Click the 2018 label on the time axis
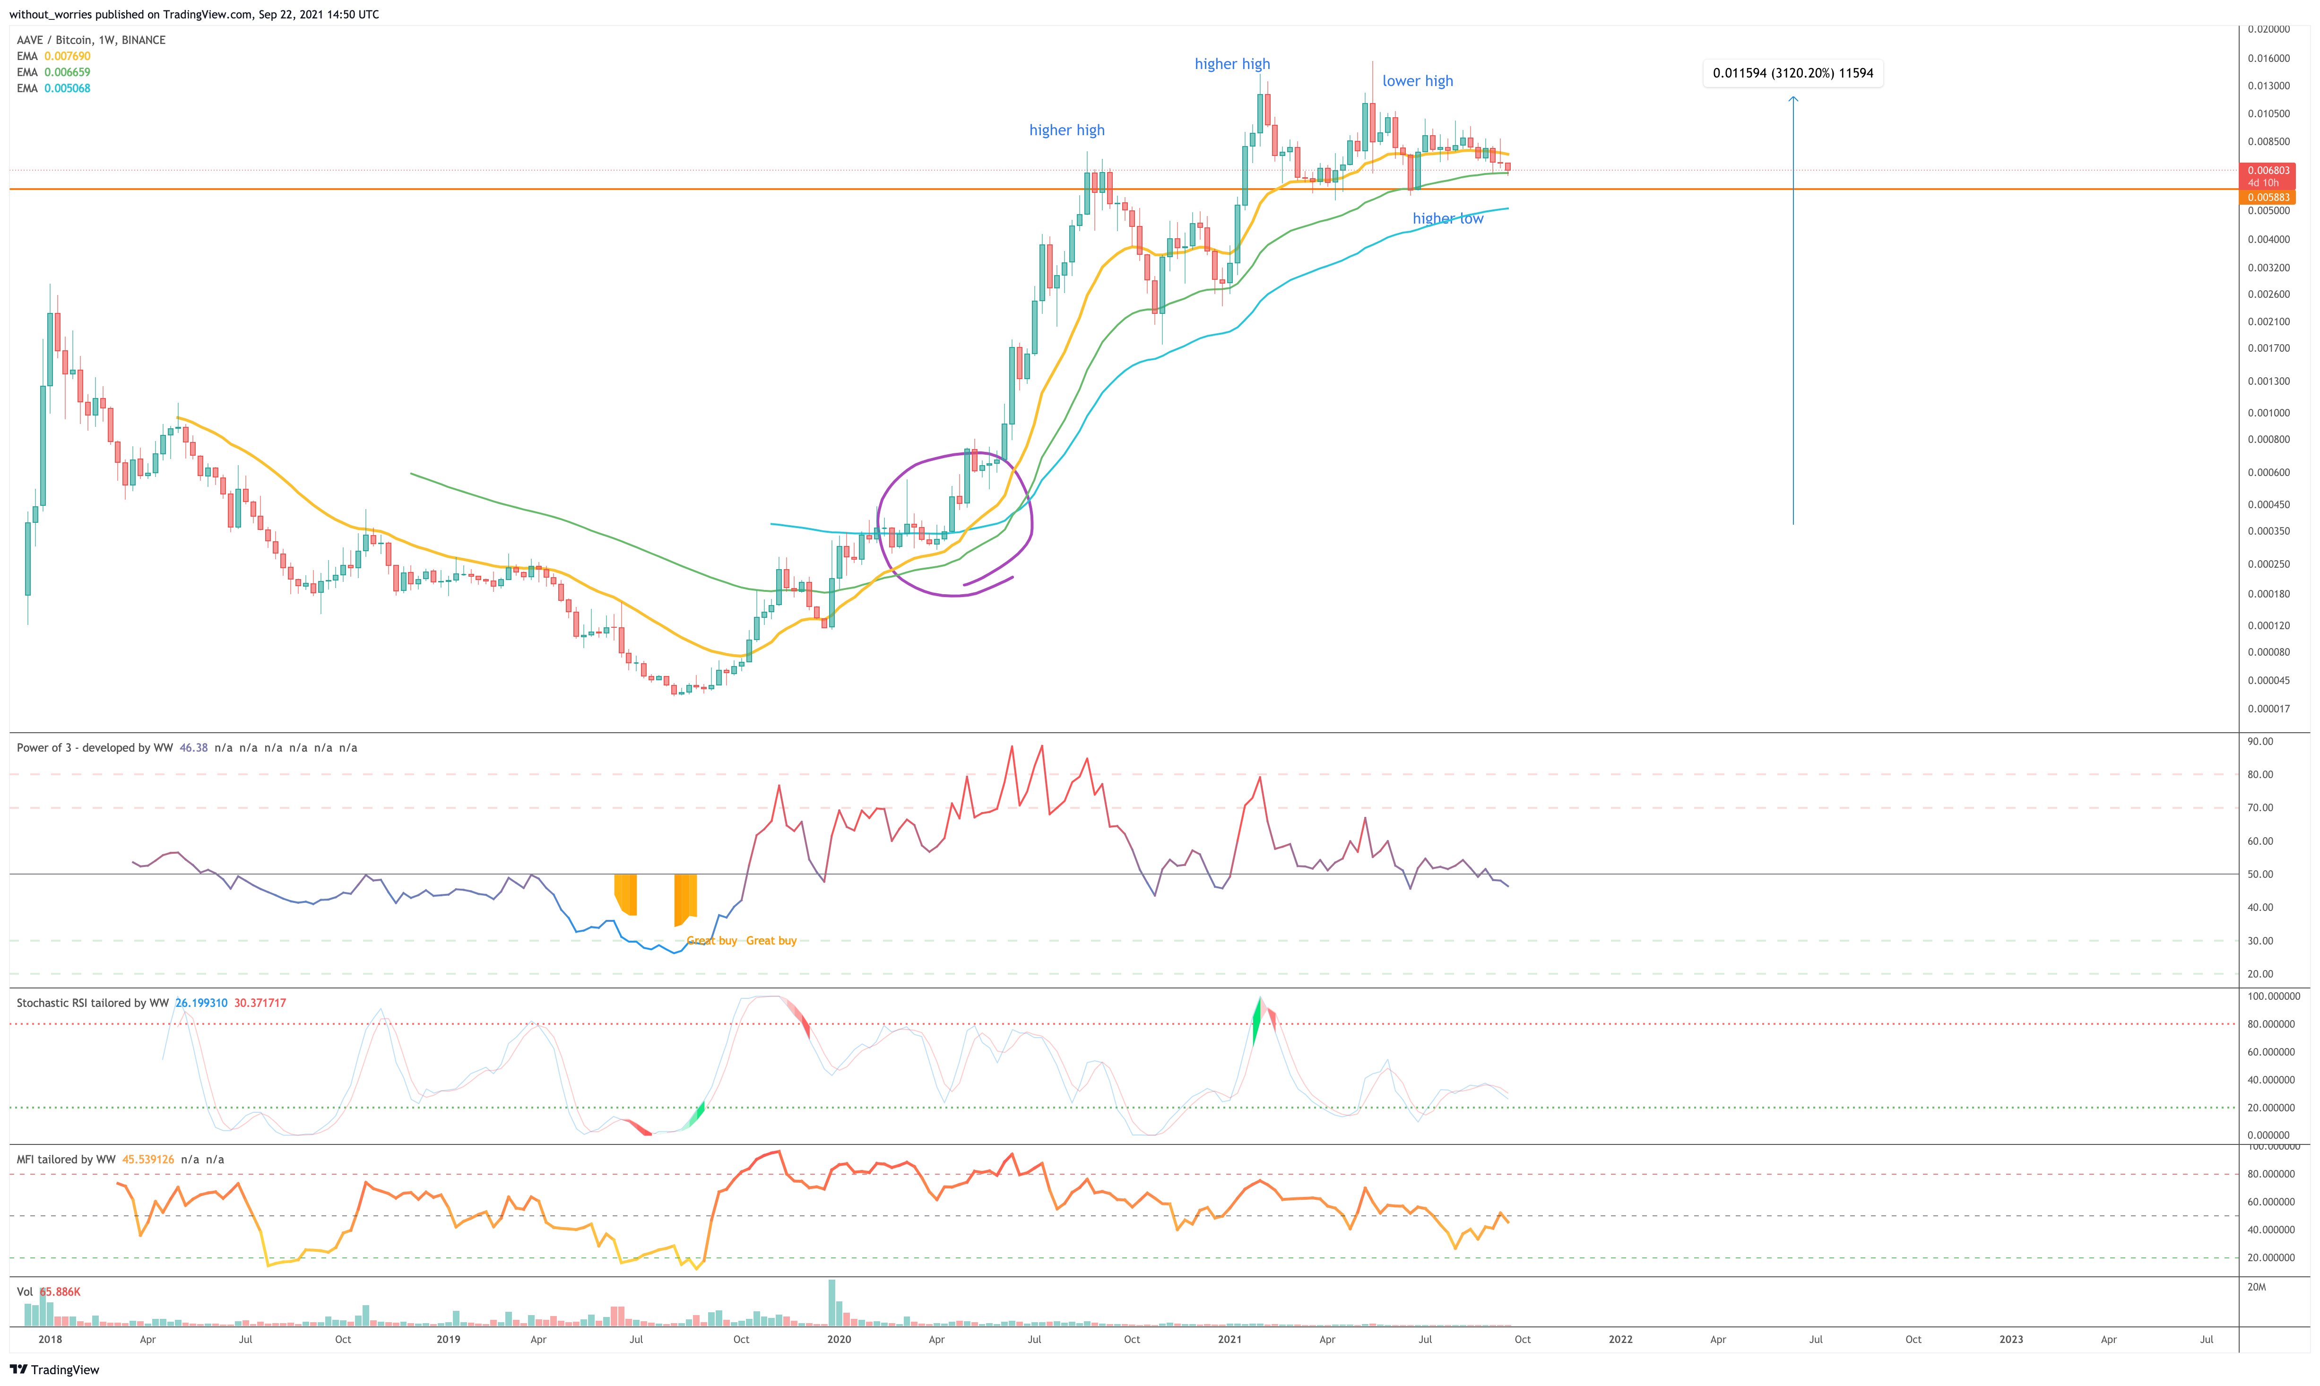The height and width of the screenshot is (1386, 2320). pos(51,1339)
